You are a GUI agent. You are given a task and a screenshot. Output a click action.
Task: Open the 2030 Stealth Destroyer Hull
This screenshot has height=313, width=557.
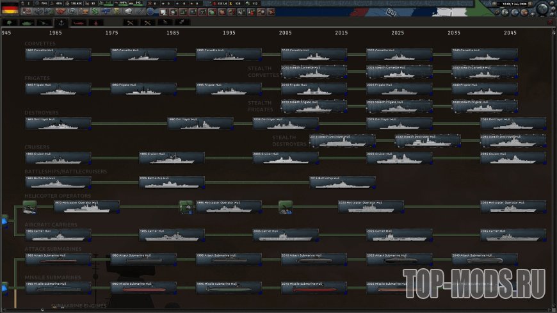coord(427,140)
